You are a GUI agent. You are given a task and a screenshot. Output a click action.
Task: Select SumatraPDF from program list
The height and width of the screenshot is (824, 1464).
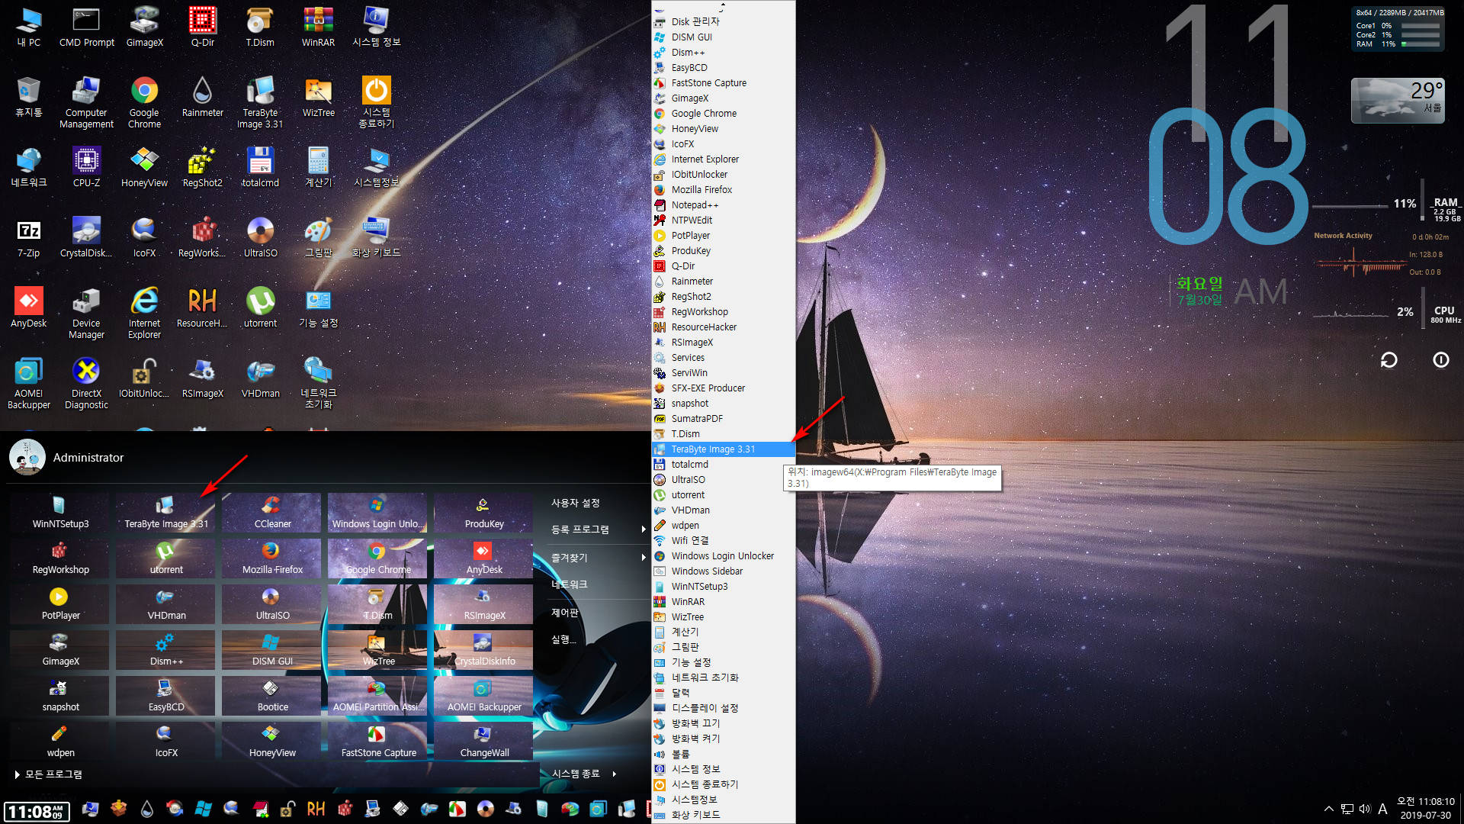coord(723,418)
